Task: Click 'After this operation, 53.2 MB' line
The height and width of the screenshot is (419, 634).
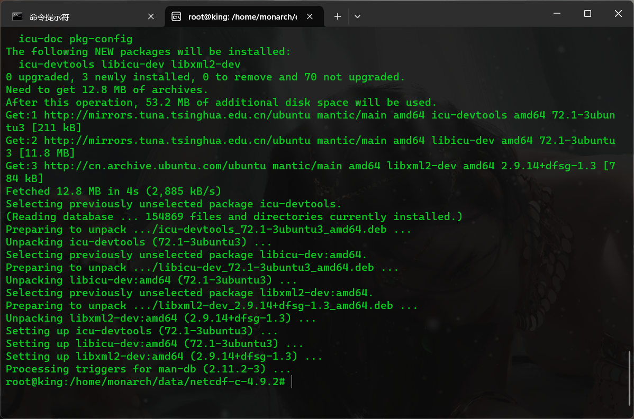Action: click(x=221, y=103)
